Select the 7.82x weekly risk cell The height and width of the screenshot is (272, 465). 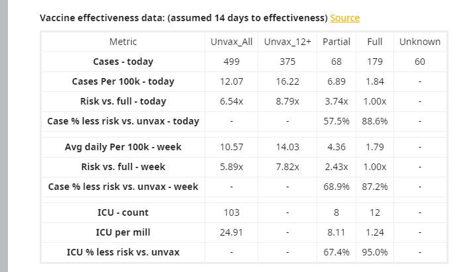(x=287, y=167)
